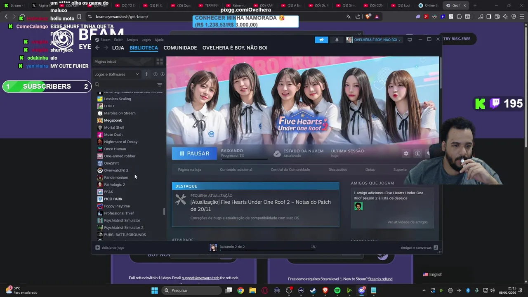Switch library to grid view icon
Image resolution: width=528 pixels, height=297 pixels.
tap(160, 61)
